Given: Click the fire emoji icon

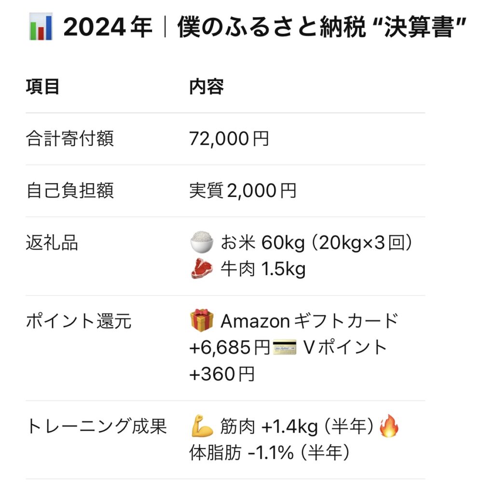Looking at the screenshot, I should click(389, 426).
